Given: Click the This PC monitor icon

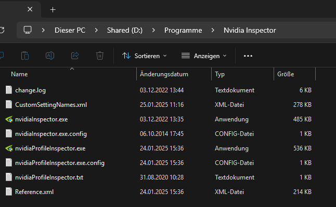Looking at the screenshot, I should (x=28, y=30).
